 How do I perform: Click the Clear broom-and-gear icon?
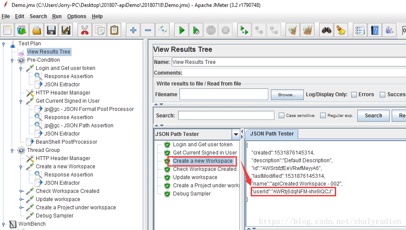point(293,30)
